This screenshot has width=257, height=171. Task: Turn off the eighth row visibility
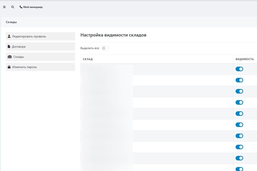click(239, 147)
